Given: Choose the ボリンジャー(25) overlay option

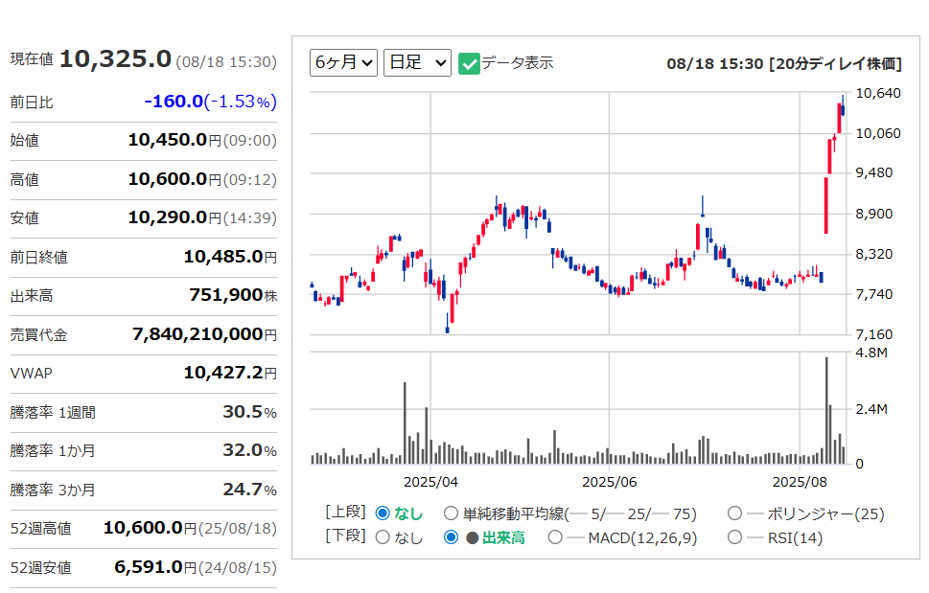Looking at the screenshot, I should (x=734, y=513).
